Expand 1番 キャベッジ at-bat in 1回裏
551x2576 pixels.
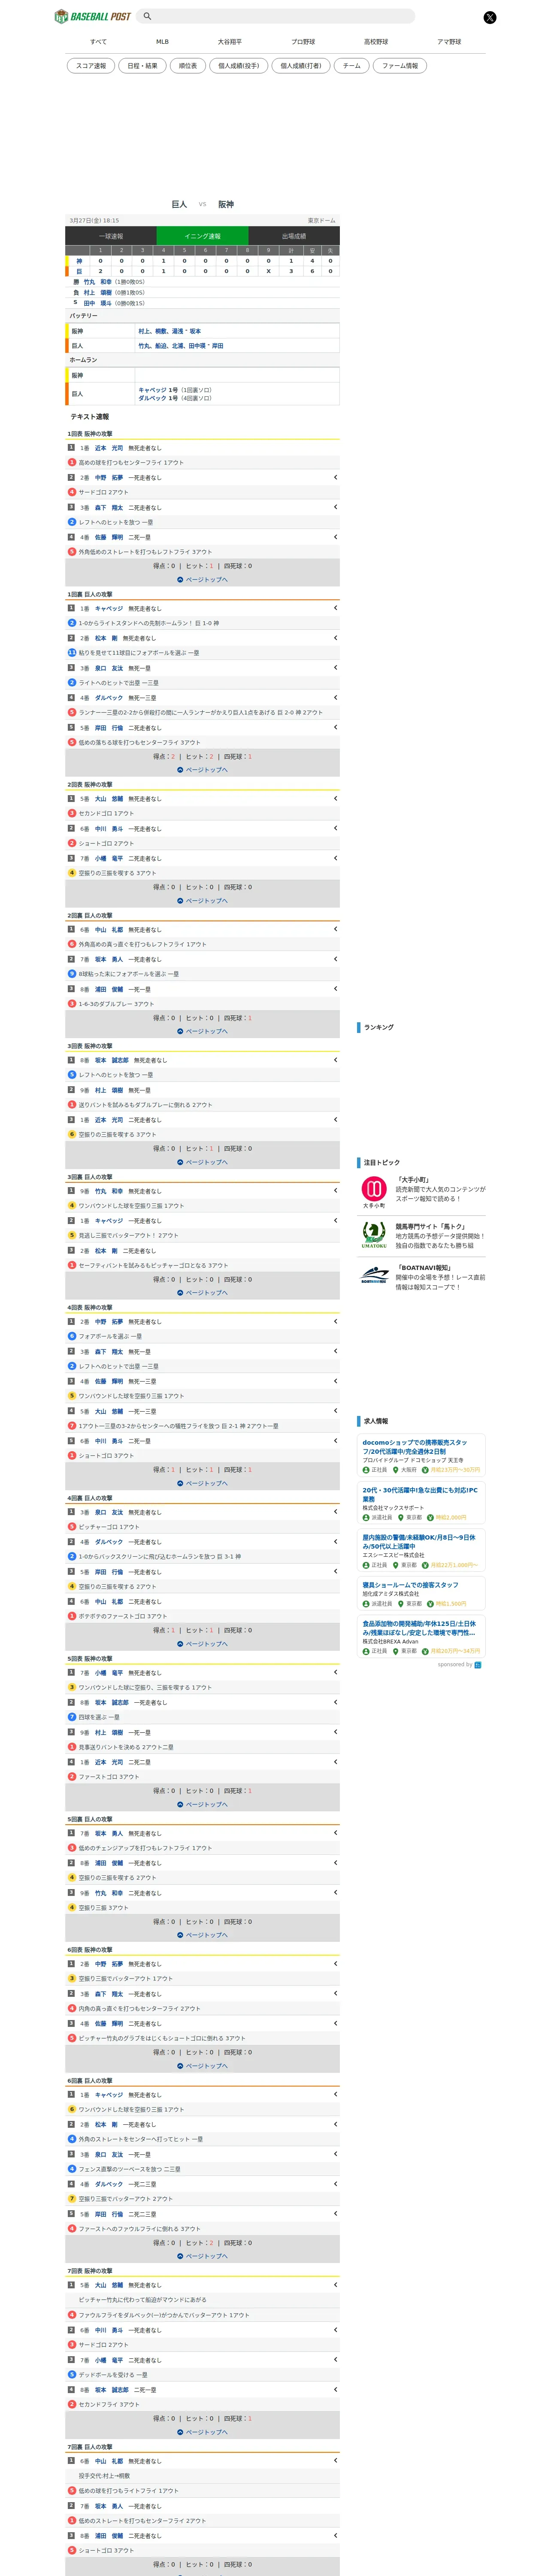[335, 608]
